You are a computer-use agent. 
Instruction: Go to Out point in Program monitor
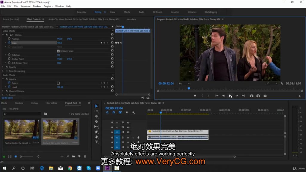point(243,96)
